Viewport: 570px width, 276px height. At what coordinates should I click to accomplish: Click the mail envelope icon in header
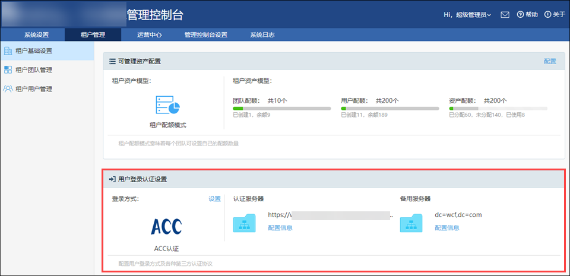[505, 14]
